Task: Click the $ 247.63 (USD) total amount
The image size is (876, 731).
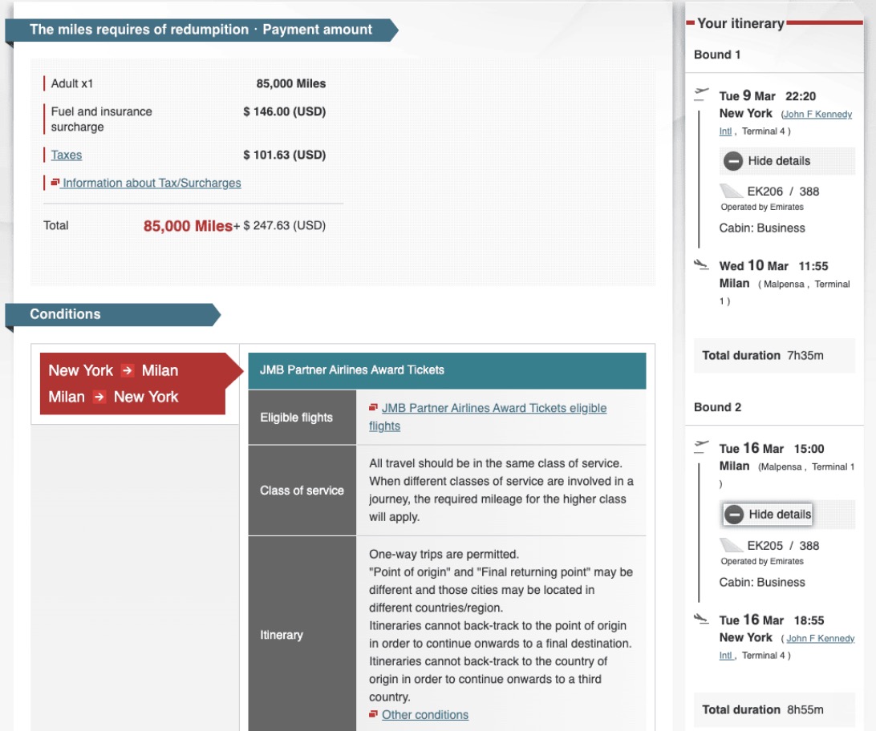Action: tap(284, 225)
